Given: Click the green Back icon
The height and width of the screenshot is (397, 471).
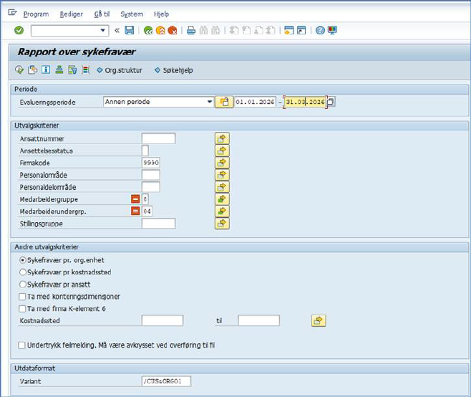Looking at the screenshot, I should pos(148,30).
